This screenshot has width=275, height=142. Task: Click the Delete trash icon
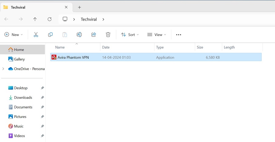pyautogui.click(x=108, y=35)
